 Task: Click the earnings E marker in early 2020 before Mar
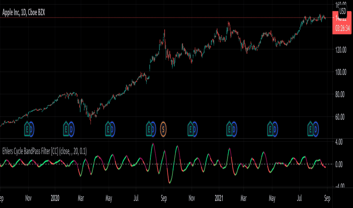click(66, 129)
